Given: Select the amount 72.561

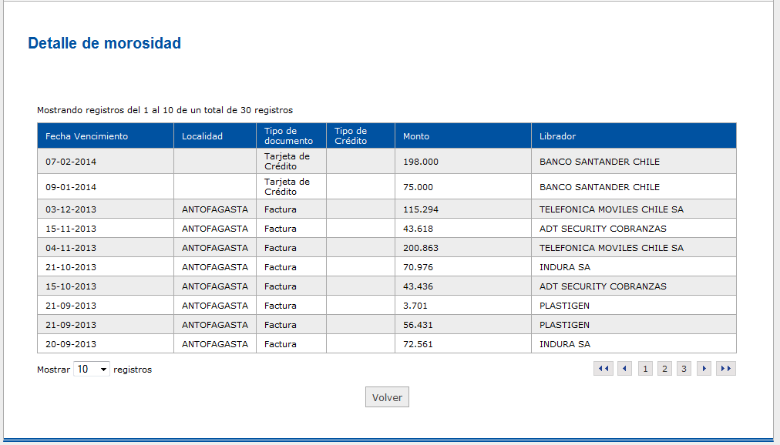Looking at the screenshot, I should point(418,344).
